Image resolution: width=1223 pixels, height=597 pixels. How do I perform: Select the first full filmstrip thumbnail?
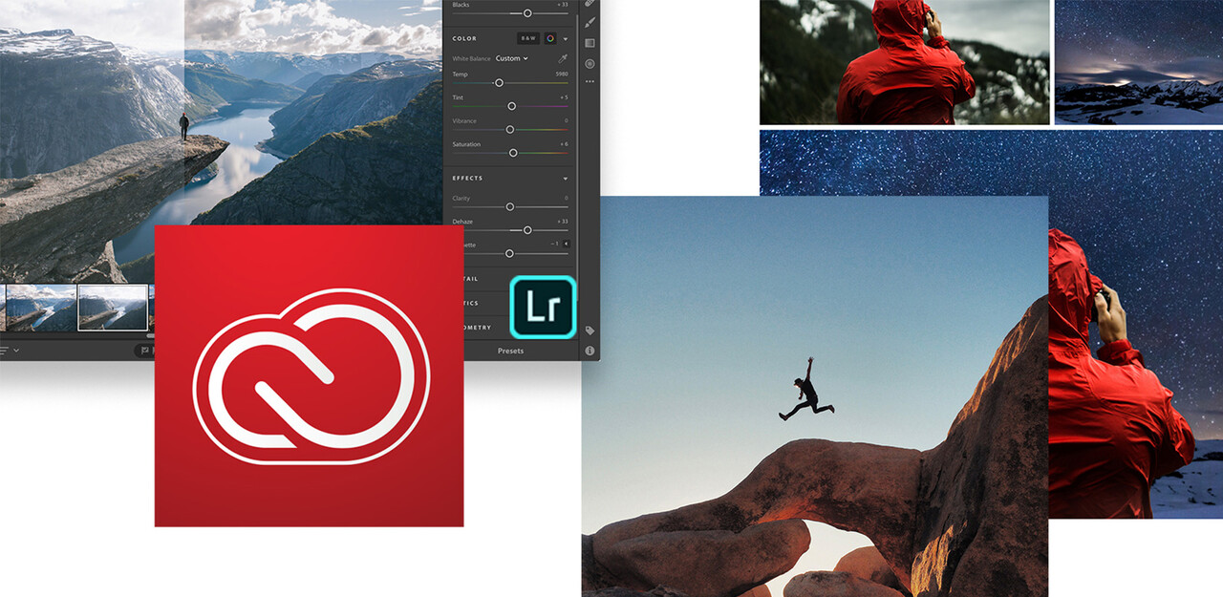(41, 308)
